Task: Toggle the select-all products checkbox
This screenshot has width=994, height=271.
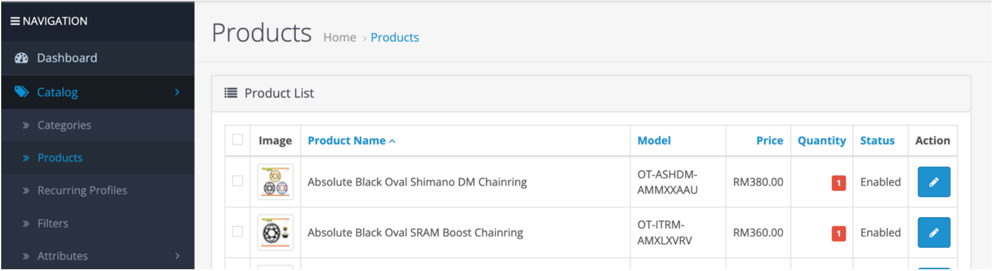Action: click(237, 140)
